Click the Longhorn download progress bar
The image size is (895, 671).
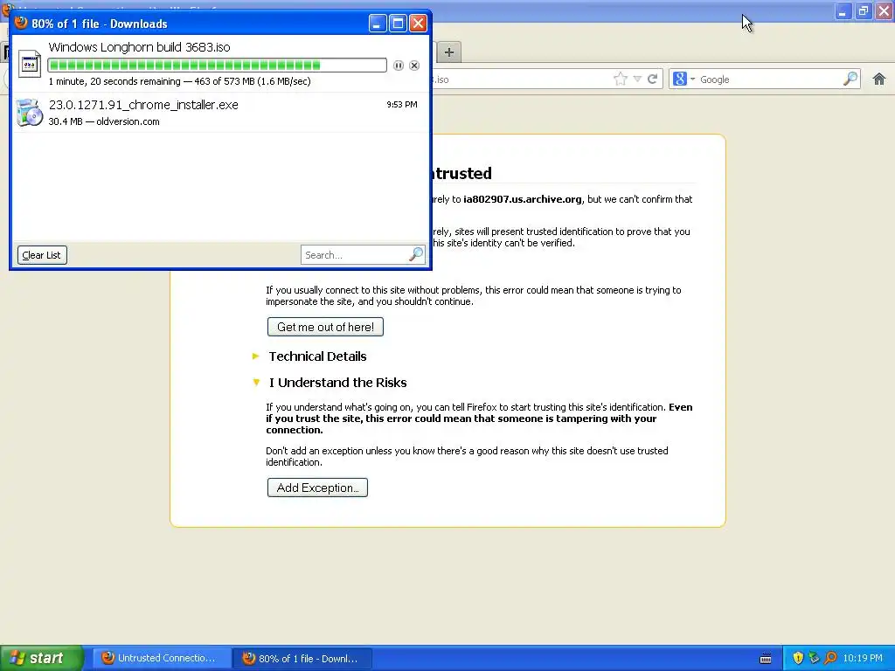(217, 66)
